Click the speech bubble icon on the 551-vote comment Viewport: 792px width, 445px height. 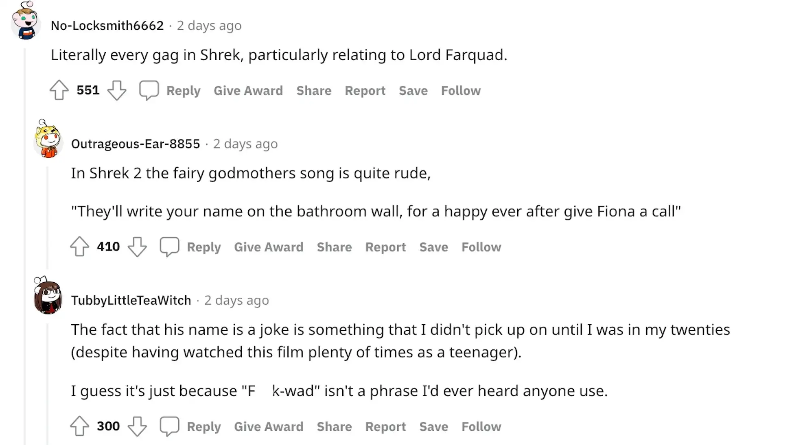[149, 90]
